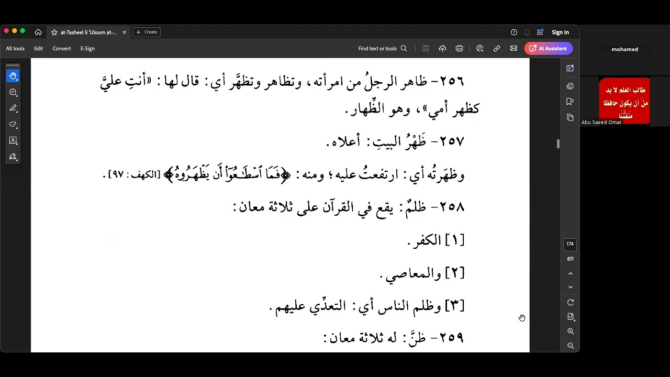
Task: Click the Find text or tools field
Action: pos(383,49)
